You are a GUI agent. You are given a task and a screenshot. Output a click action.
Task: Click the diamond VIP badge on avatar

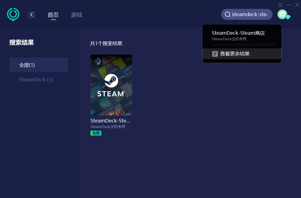(x=288, y=17)
